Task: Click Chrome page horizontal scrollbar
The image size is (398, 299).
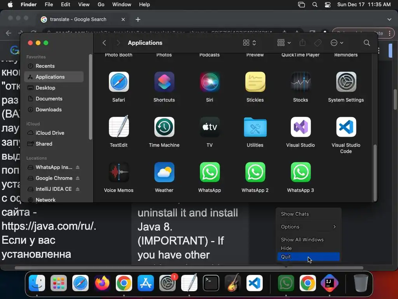Action: point(189,268)
